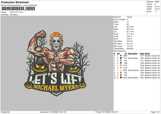
Task: Click the barcode under the worksheet title
Action: (x=18, y=9)
